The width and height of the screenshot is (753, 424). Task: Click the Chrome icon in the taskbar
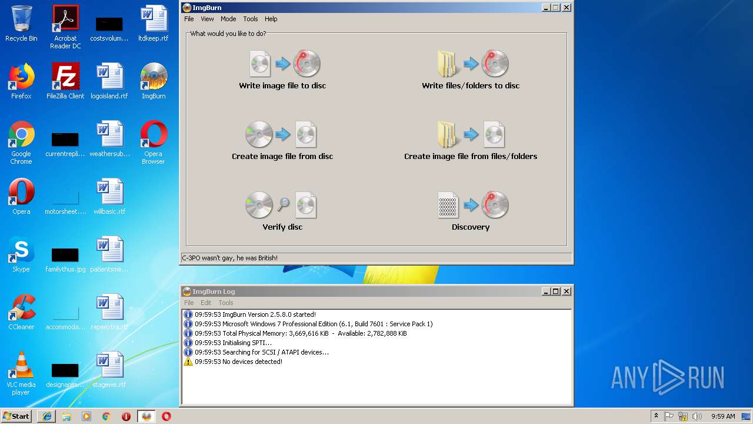106,416
